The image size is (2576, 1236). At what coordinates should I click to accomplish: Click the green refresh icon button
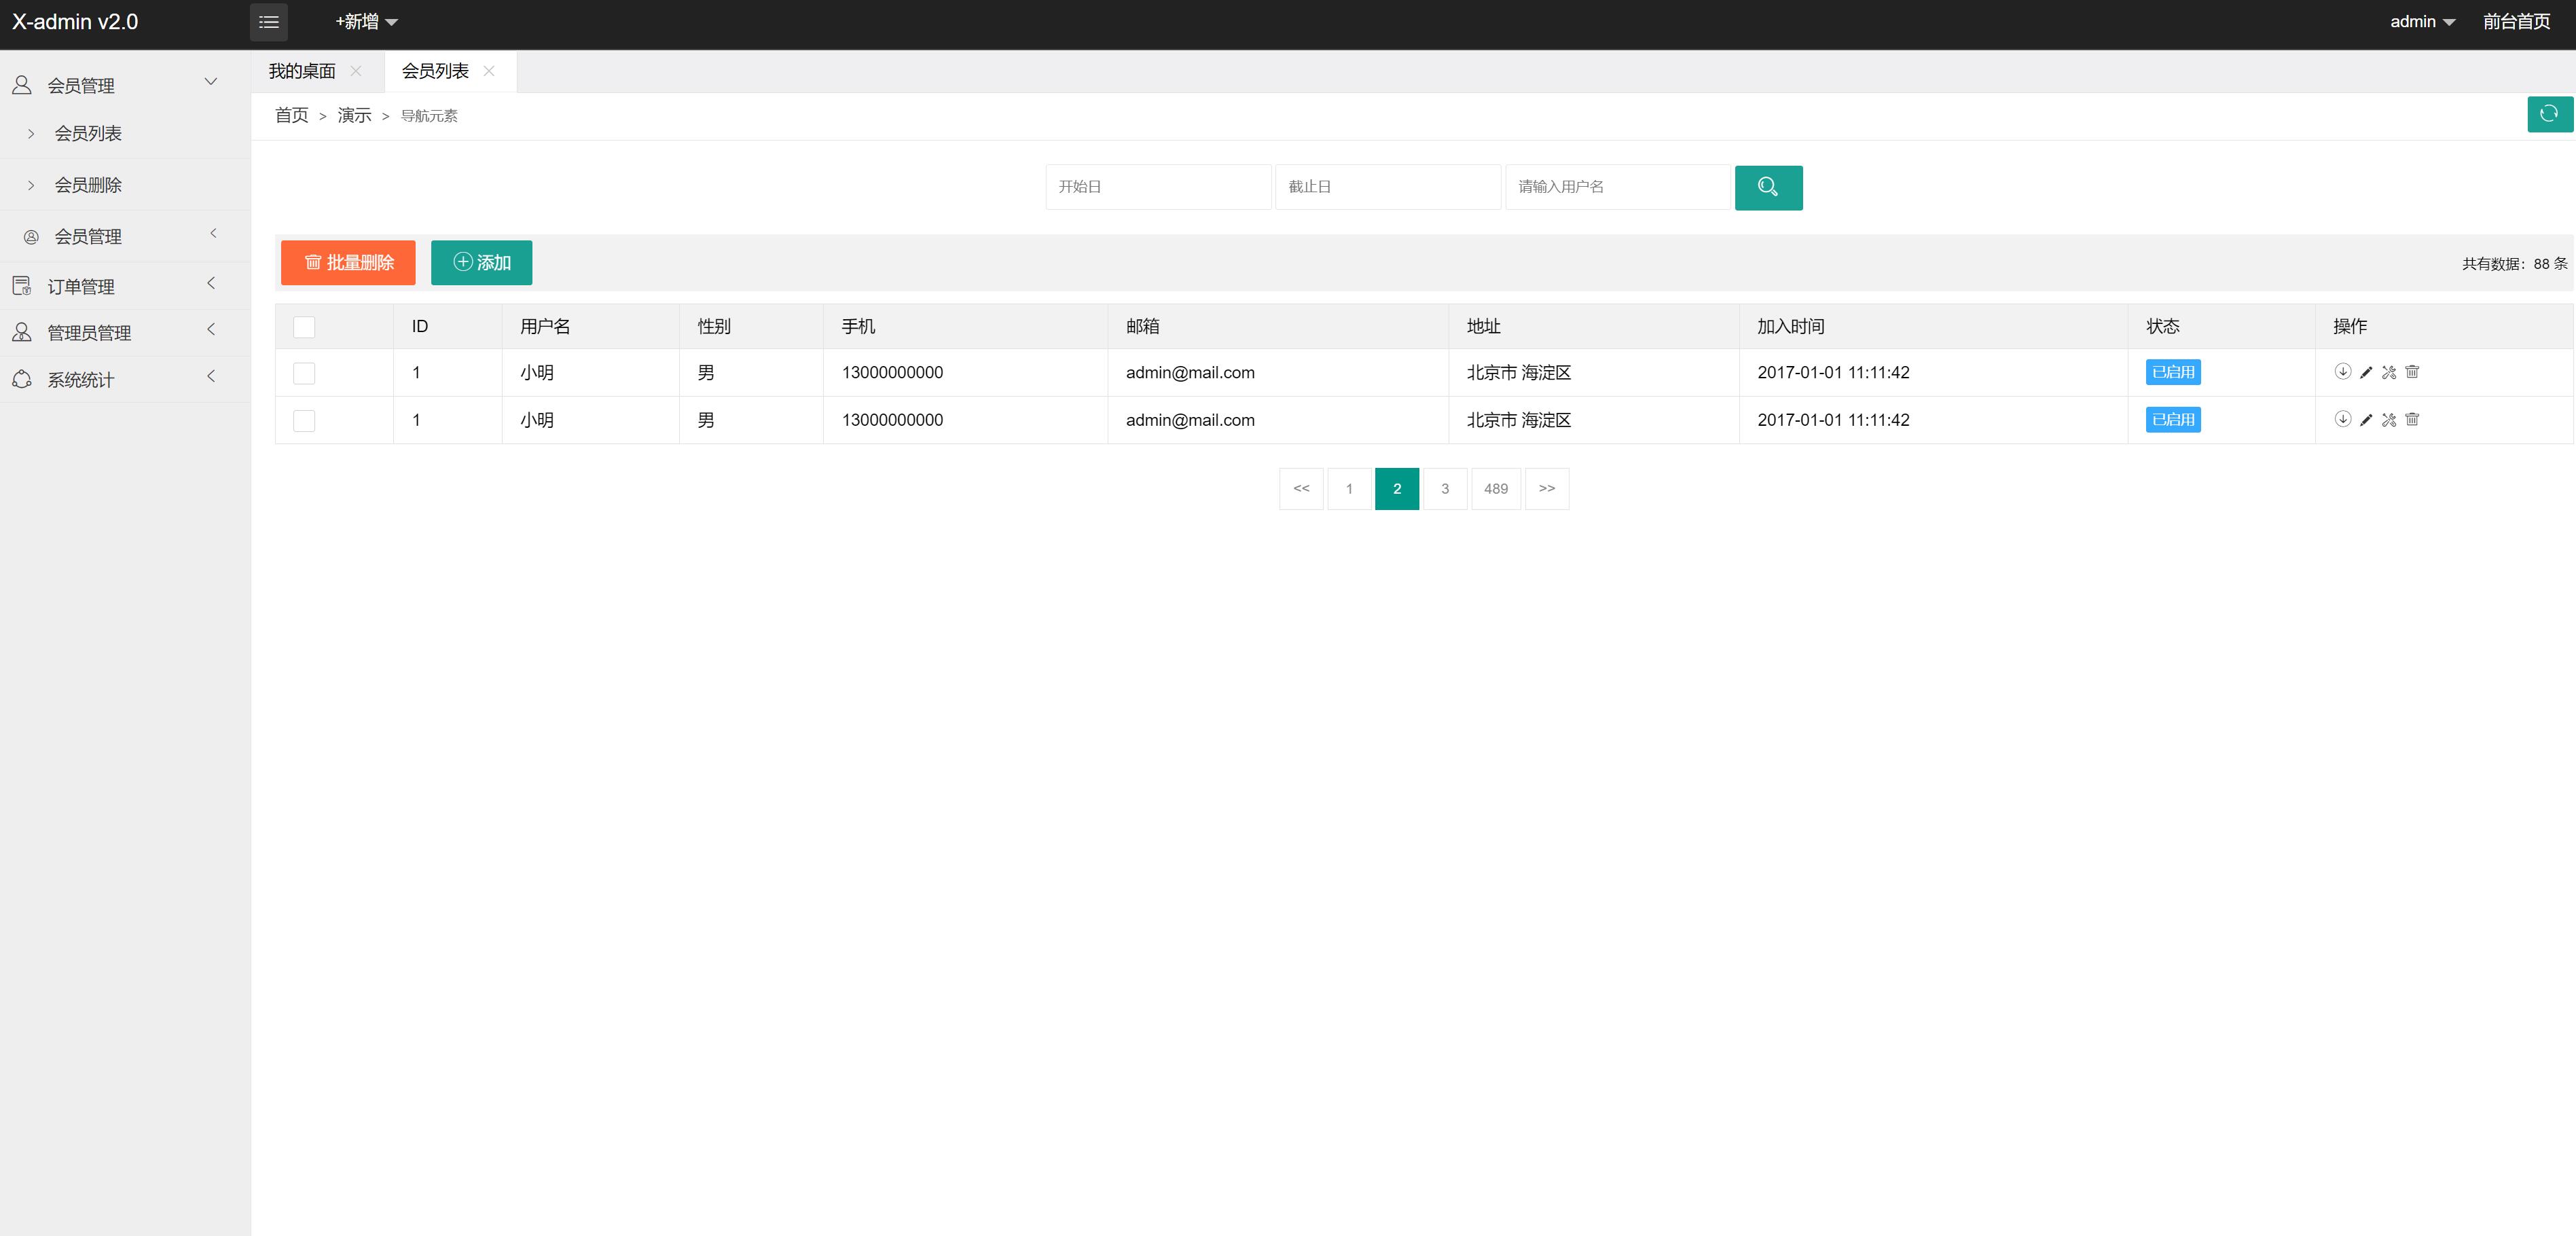coord(2549,114)
